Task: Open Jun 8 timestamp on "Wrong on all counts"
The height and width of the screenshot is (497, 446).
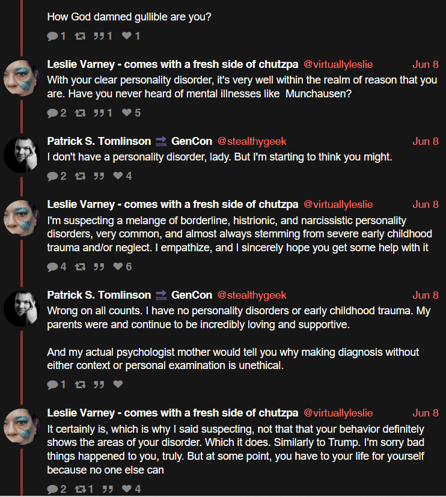Action: tap(426, 295)
